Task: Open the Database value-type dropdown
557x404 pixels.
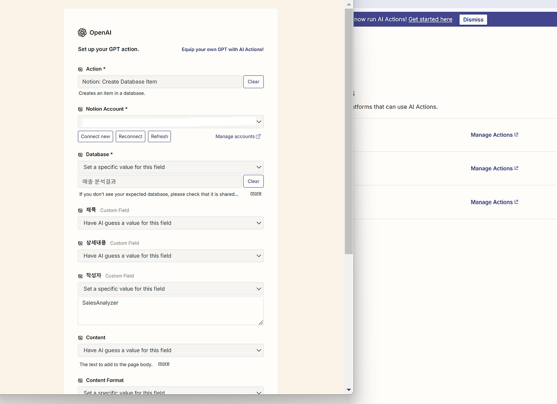Action: click(x=171, y=167)
